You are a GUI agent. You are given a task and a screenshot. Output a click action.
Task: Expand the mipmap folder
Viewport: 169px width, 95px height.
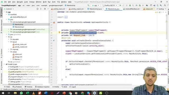[x=9, y=49]
